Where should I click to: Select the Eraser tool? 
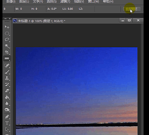coord(7,91)
